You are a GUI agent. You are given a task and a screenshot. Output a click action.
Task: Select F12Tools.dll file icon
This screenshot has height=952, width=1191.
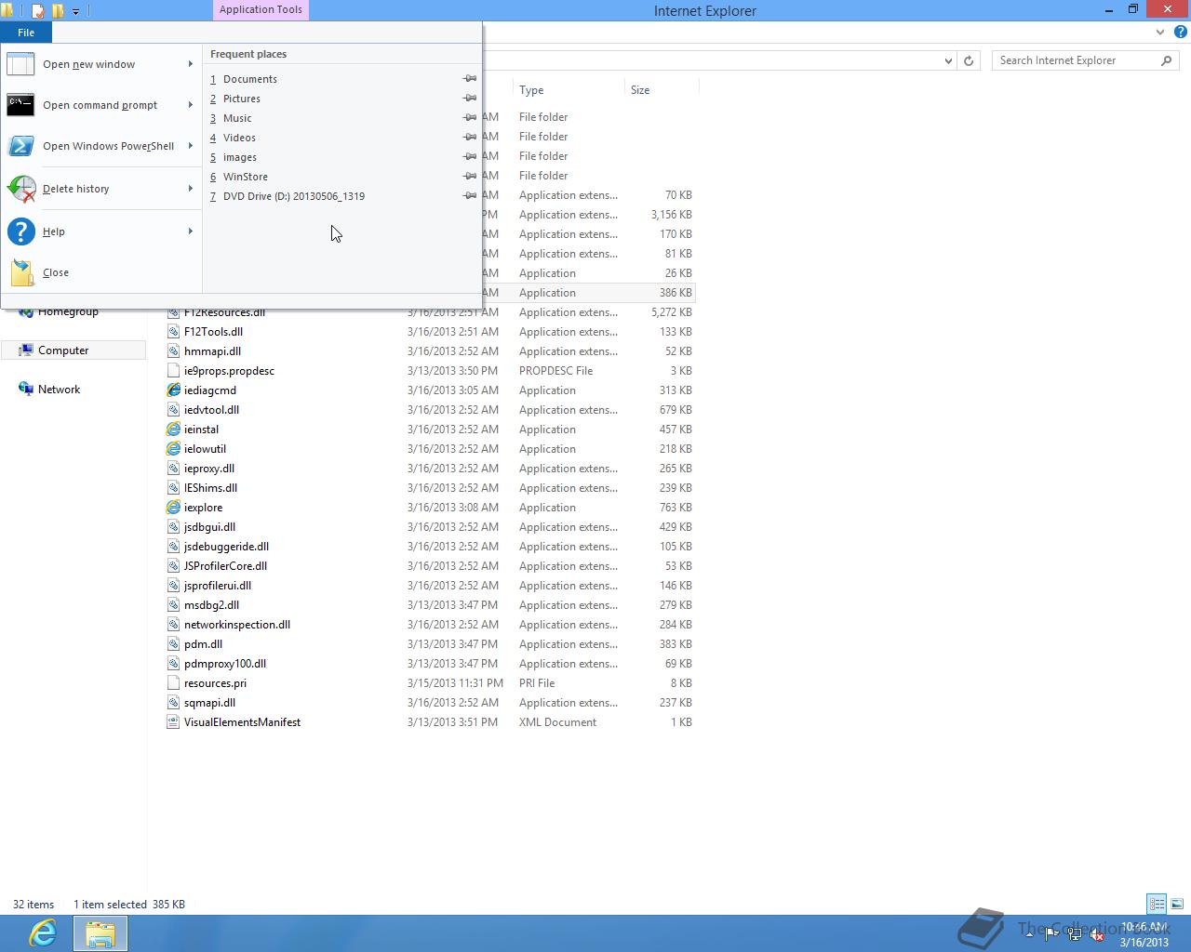tap(173, 332)
